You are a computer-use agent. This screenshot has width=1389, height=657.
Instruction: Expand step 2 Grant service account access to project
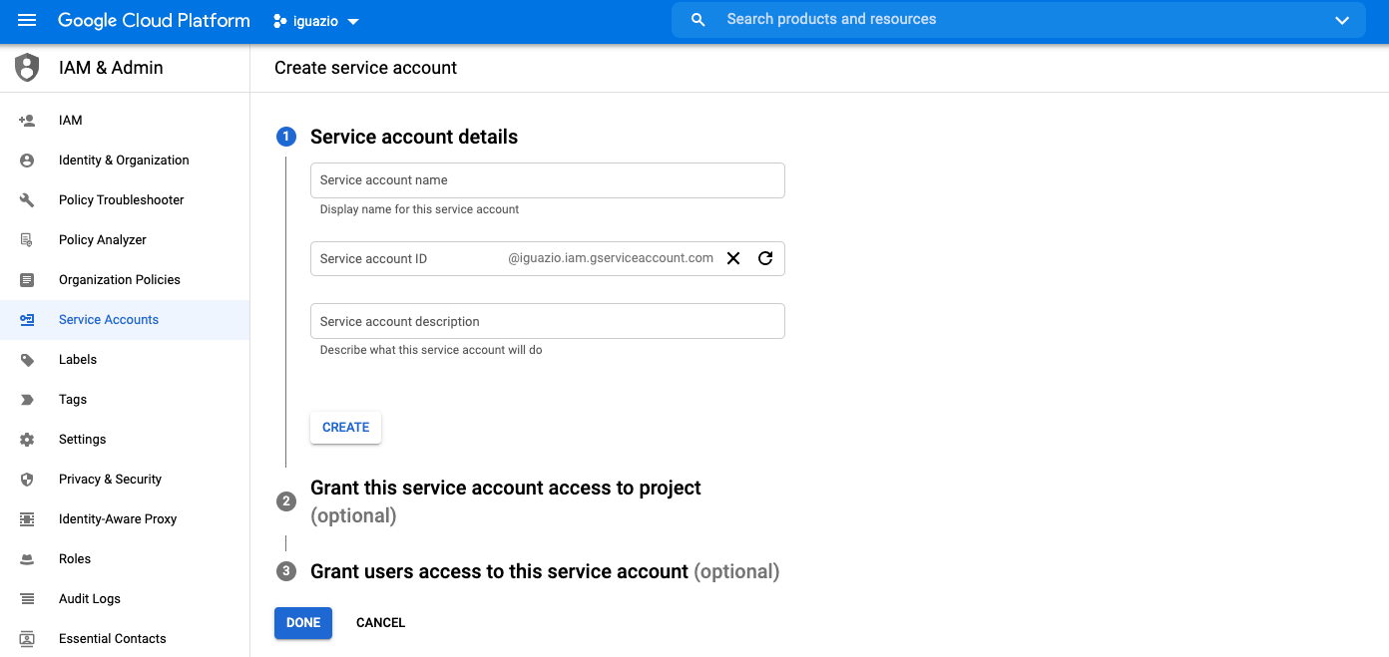[x=506, y=501]
